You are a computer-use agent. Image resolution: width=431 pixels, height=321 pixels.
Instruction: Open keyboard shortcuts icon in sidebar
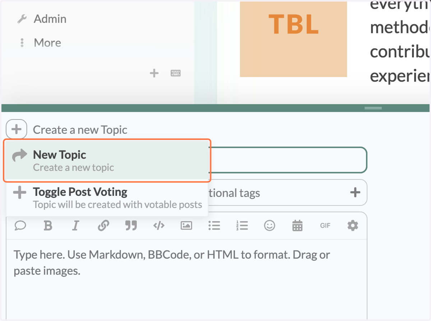[176, 74]
